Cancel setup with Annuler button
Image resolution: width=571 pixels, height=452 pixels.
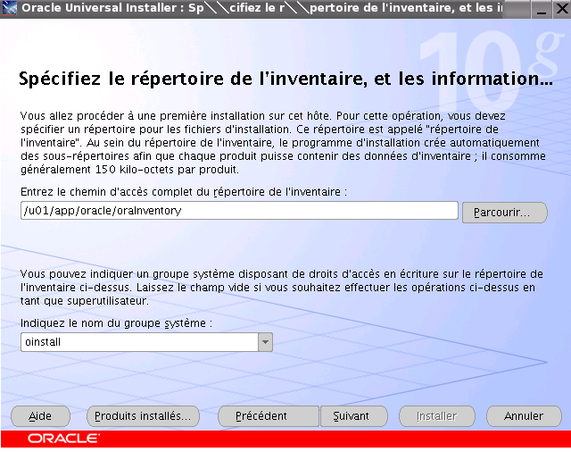524,416
